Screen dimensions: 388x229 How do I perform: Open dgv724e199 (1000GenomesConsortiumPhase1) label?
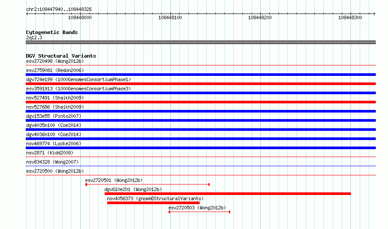pos(78,79)
